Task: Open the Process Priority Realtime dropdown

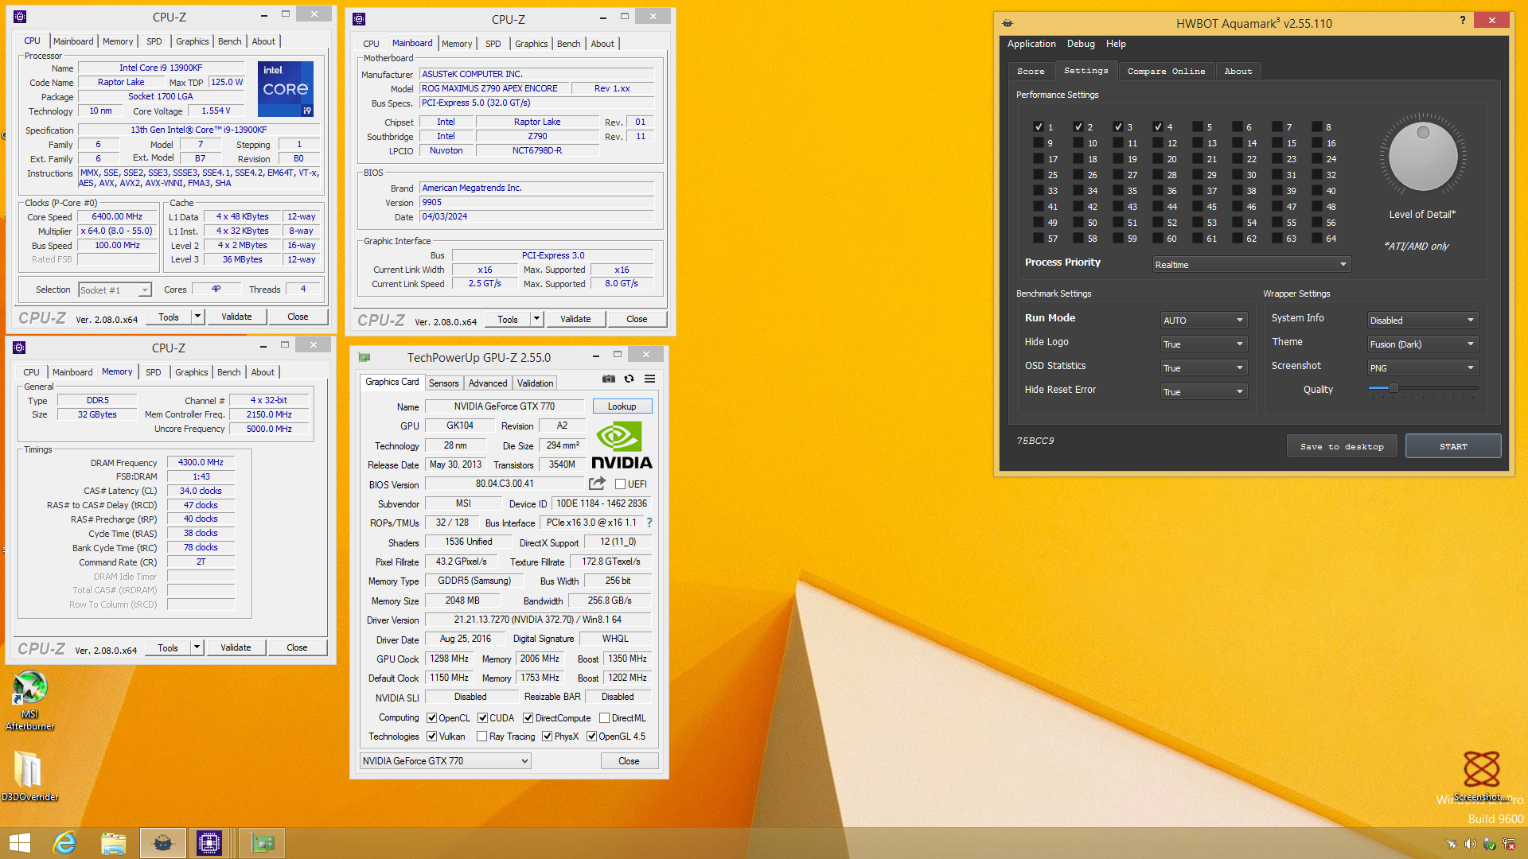Action: tap(1252, 264)
